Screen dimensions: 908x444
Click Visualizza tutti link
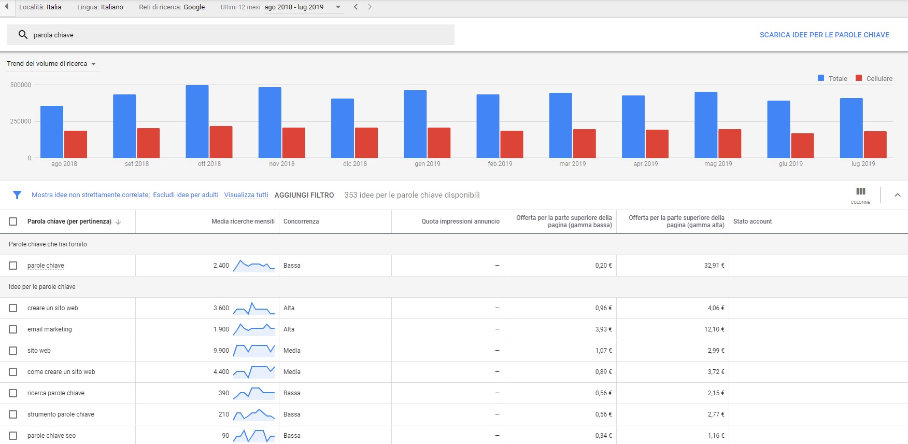point(246,195)
